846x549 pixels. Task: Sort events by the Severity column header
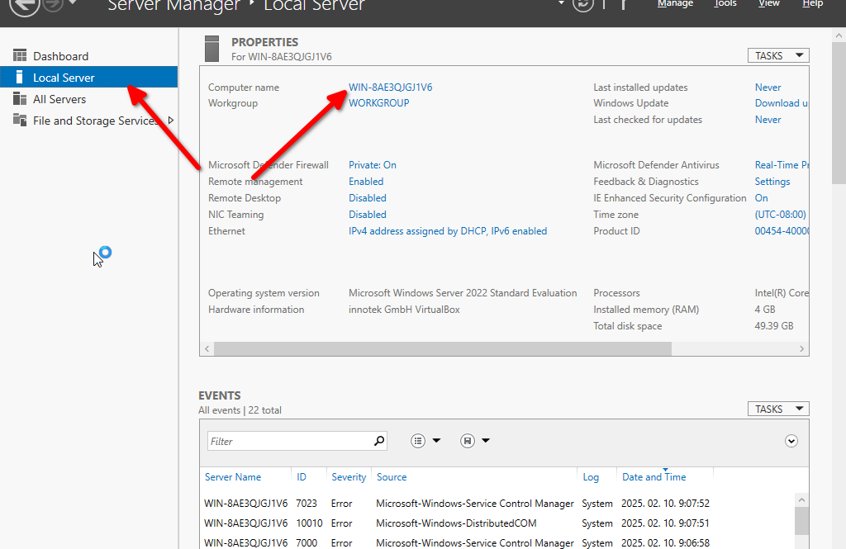[x=349, y=477]
